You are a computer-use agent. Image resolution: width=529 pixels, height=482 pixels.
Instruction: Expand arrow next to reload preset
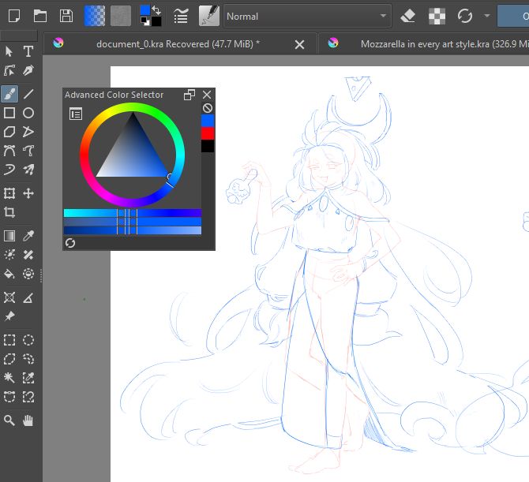click(x=487, y=16)
